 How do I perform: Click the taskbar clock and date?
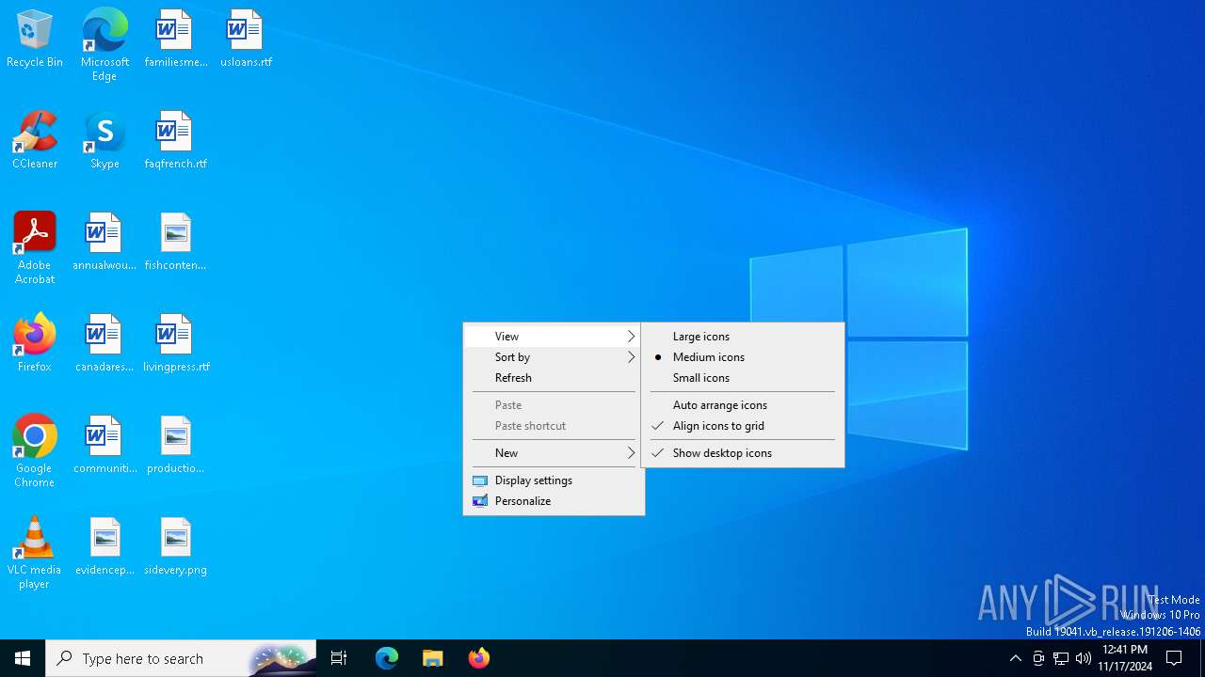tap(1125, 658)
